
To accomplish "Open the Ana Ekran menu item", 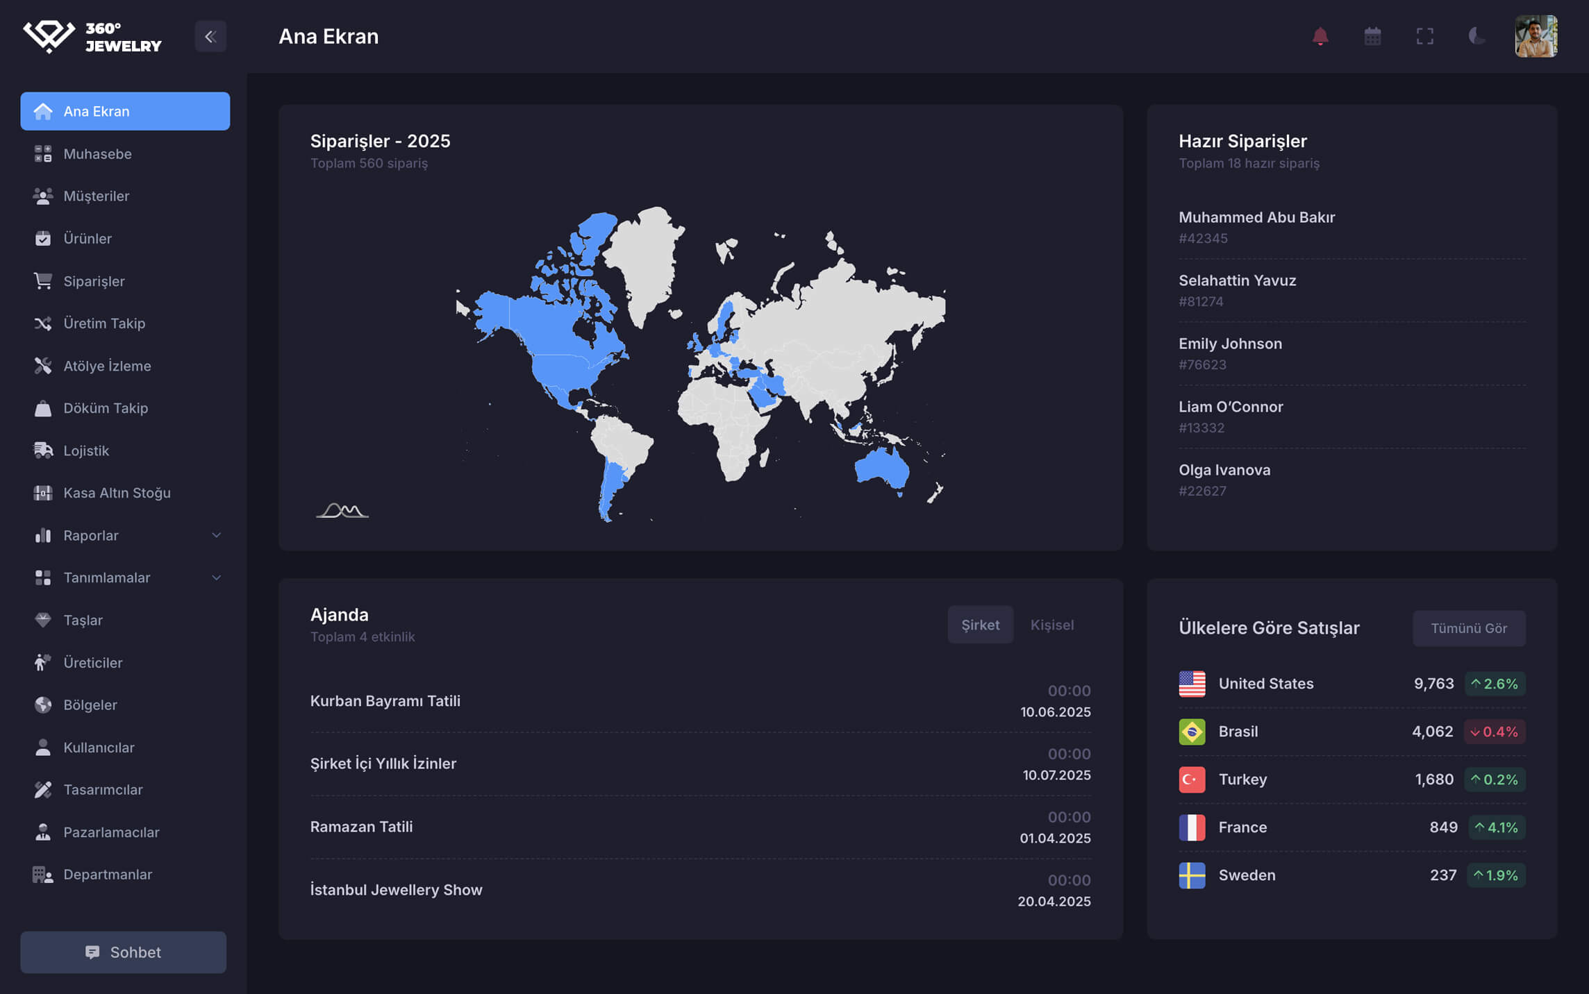I will [95, 110].
